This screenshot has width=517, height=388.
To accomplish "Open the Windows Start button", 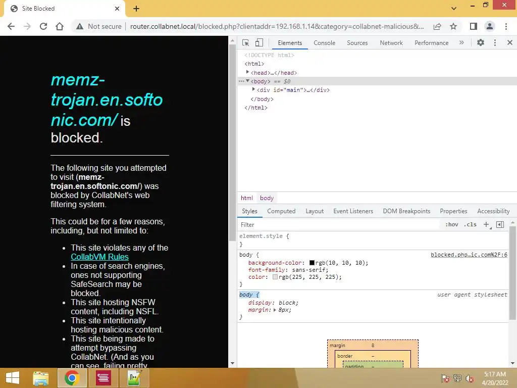I will 13,378.
